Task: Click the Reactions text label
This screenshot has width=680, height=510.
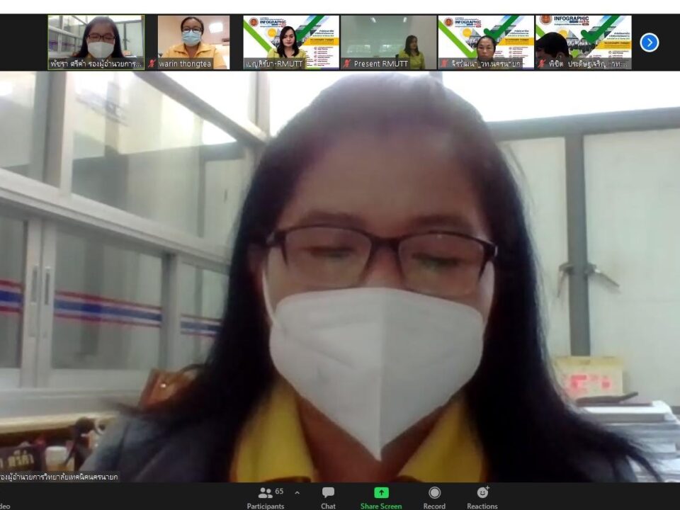Action: pos(482,506)
